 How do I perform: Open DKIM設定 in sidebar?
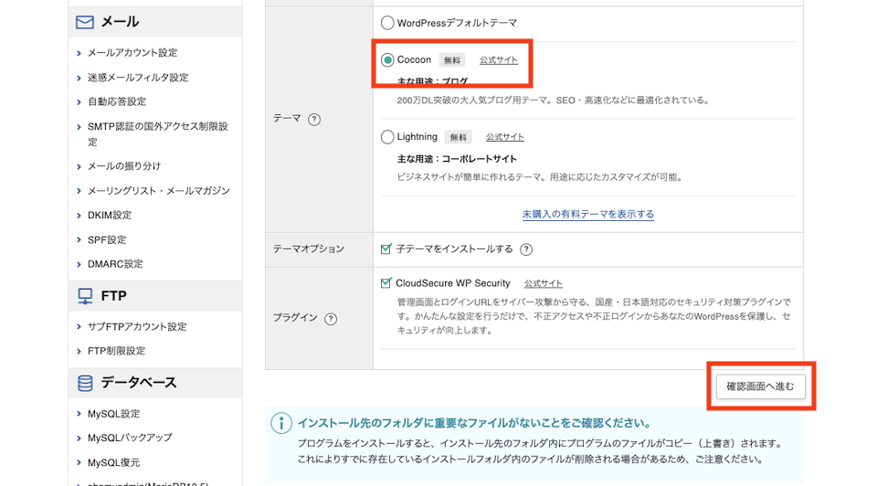coord(110,216)
